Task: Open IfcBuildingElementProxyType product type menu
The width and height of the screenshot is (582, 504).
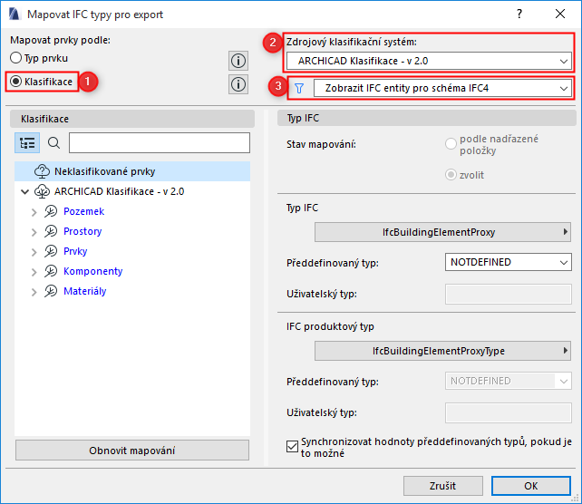Action: click(x=442, y=351)
